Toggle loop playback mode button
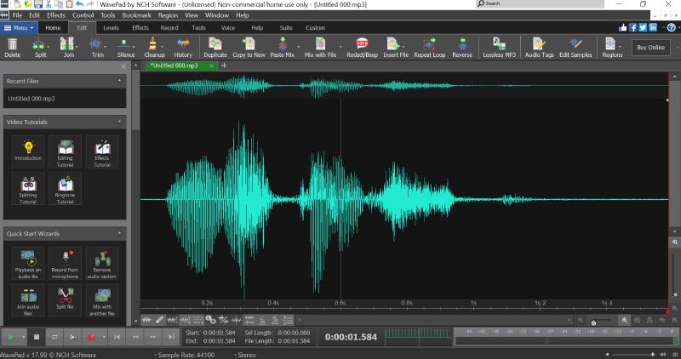 tap(55, 337)
